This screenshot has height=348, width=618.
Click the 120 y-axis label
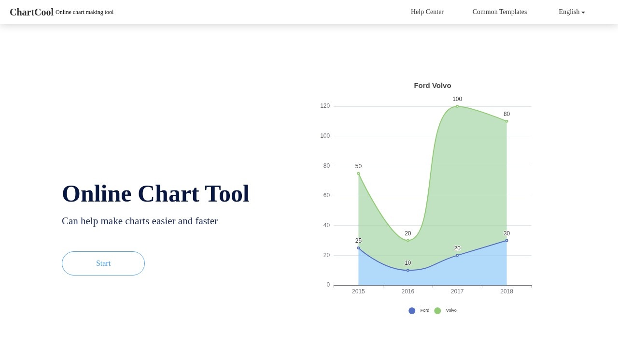click(x=325, y=106)
